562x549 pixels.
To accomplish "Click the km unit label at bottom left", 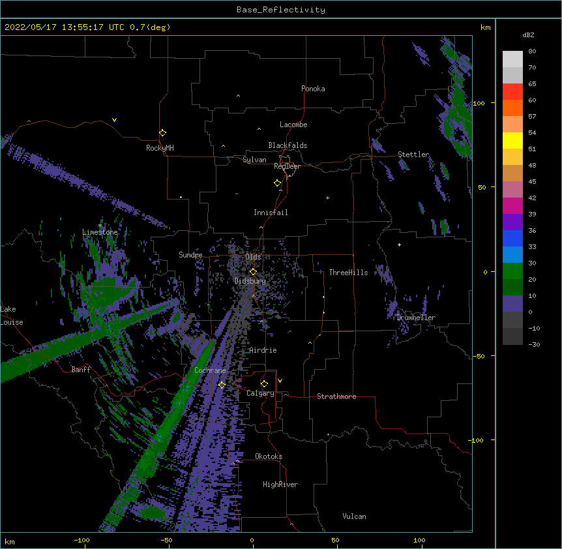I will [10, 542].
